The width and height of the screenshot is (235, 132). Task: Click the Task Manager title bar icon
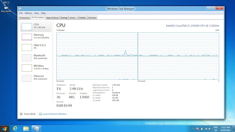(20, 9)
